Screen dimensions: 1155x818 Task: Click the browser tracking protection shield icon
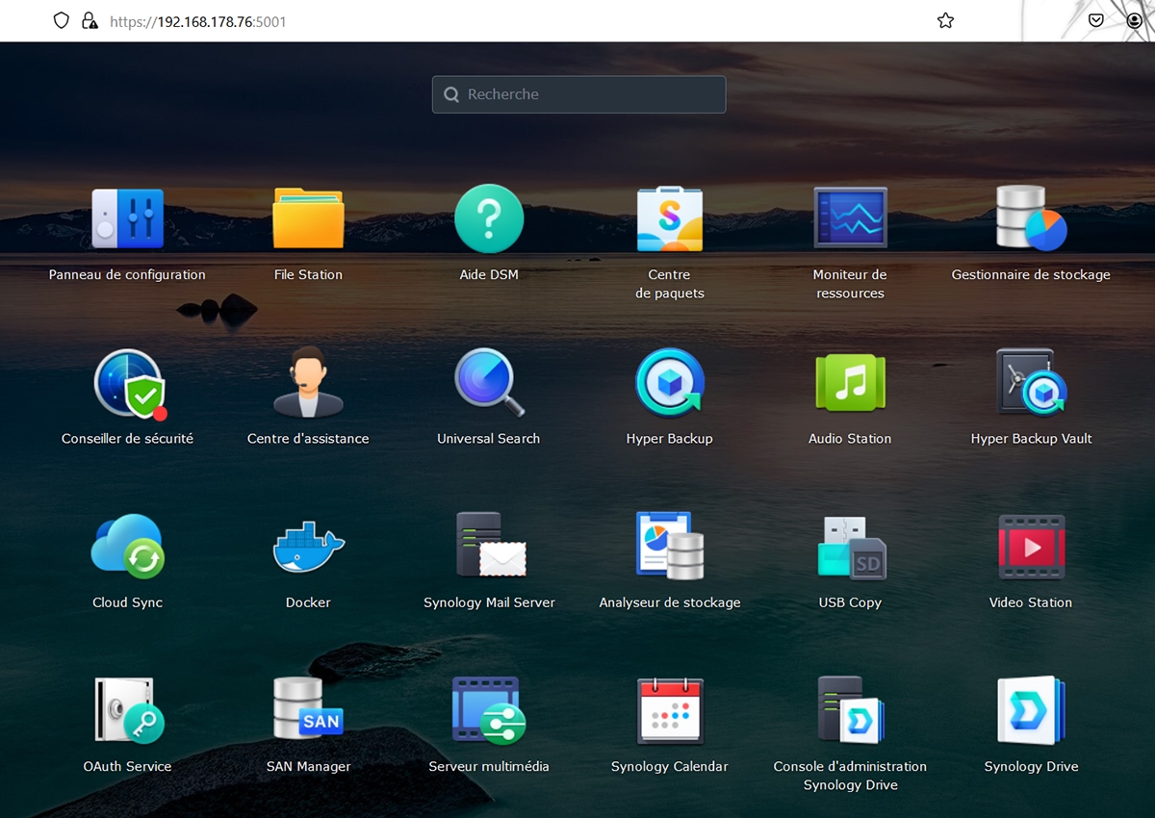62,20
